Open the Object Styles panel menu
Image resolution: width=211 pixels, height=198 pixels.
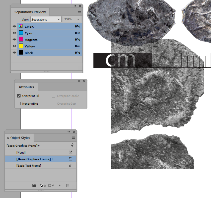pyautogui.click(x=73, y=137)
